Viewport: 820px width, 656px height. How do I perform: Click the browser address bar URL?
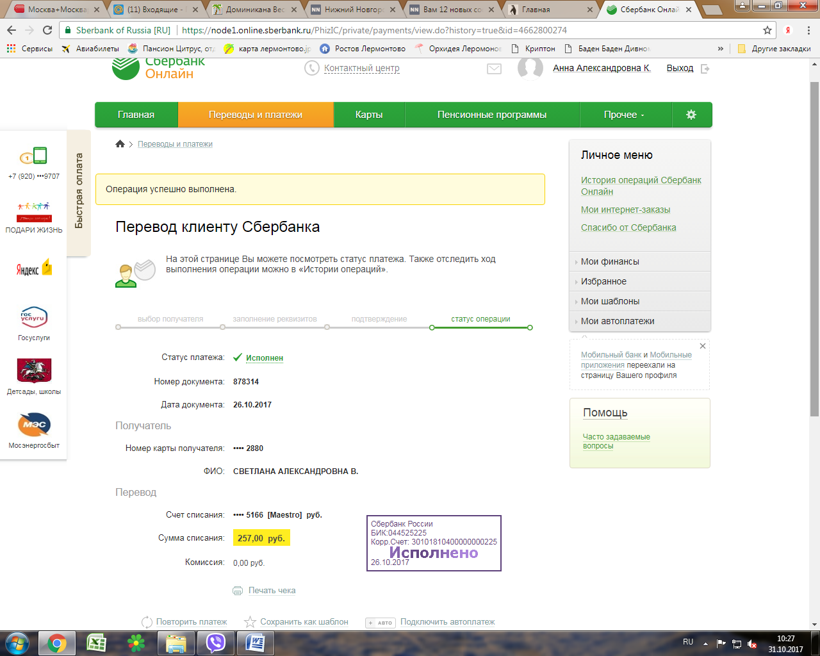click(374, 30)
